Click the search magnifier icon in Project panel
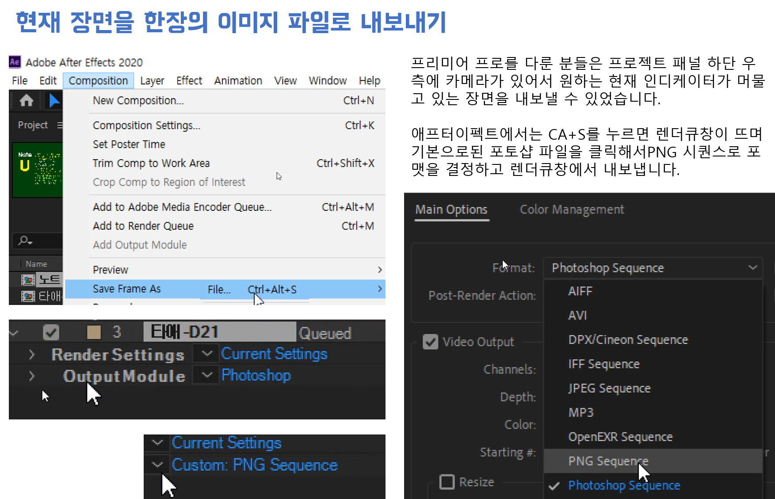 [25, 240]
